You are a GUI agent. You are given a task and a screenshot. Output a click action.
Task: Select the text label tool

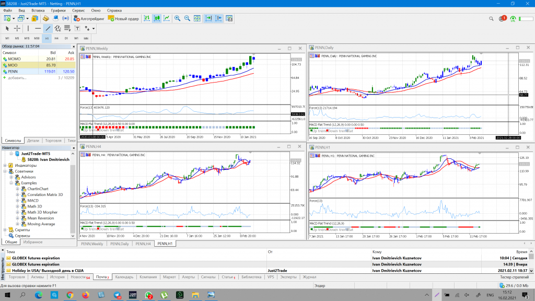(77, 28)
